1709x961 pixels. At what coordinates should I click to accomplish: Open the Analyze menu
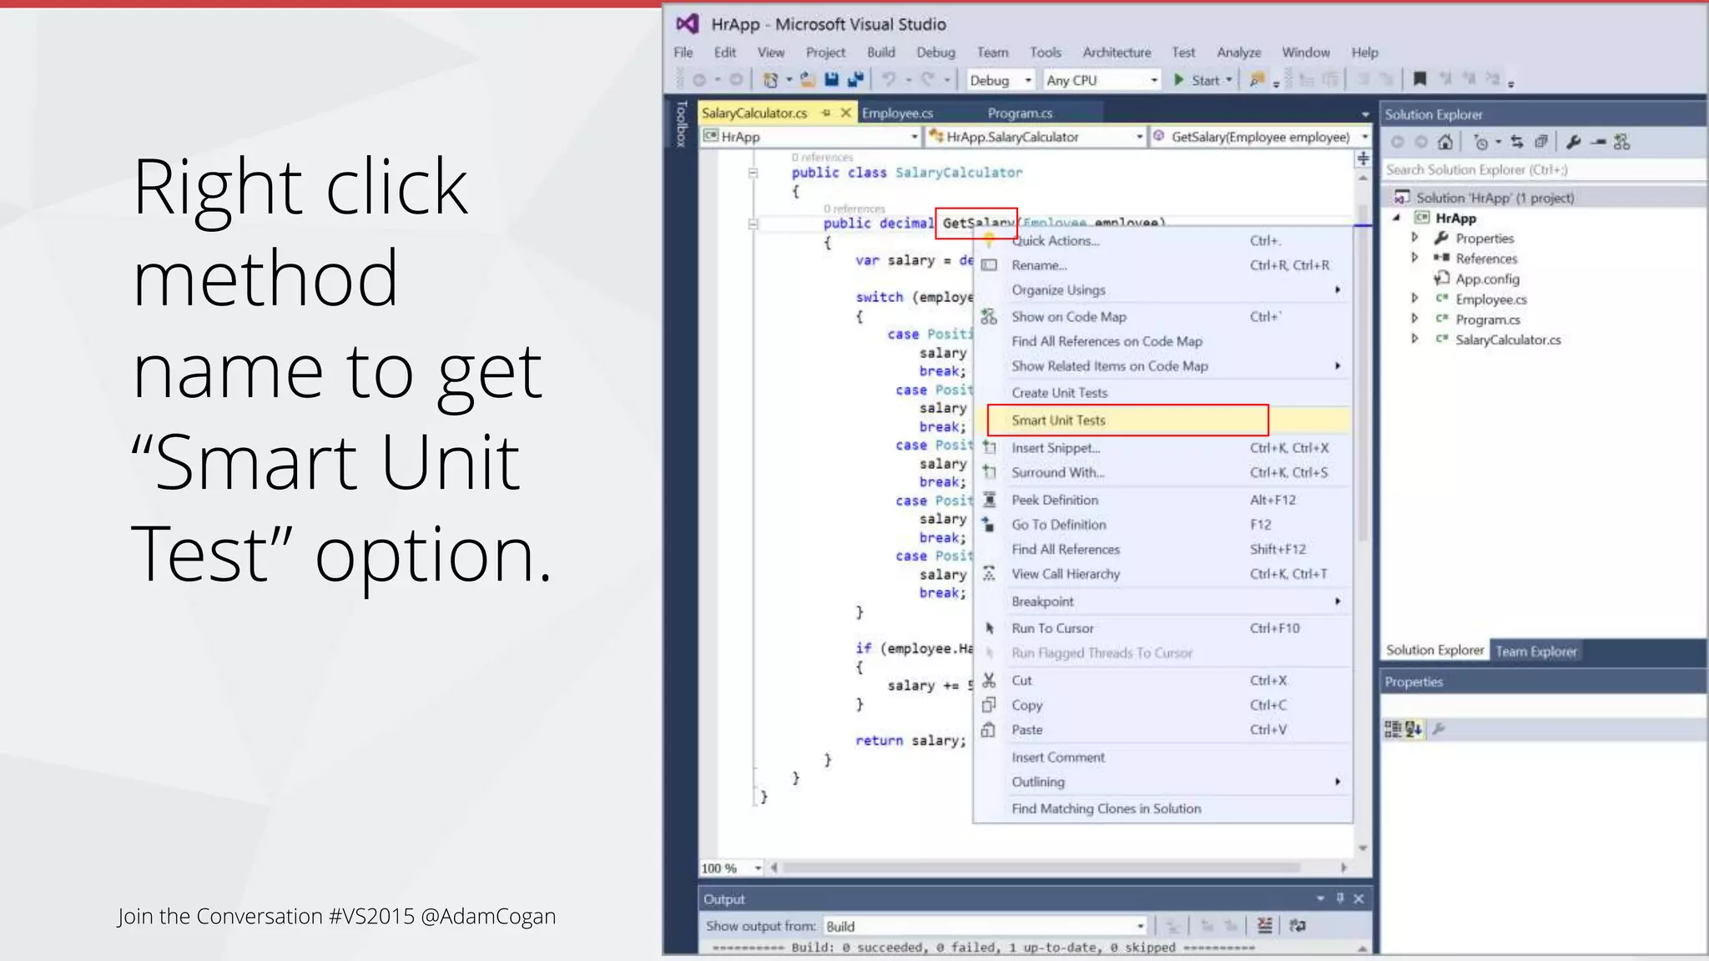pyautogui.click(x=1238, y=52)
